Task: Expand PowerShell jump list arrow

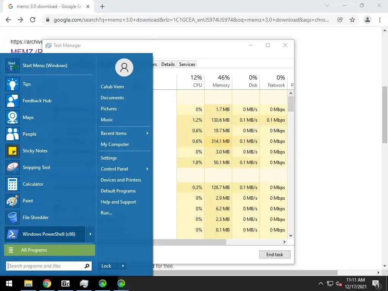Action: tap(90, 234)
